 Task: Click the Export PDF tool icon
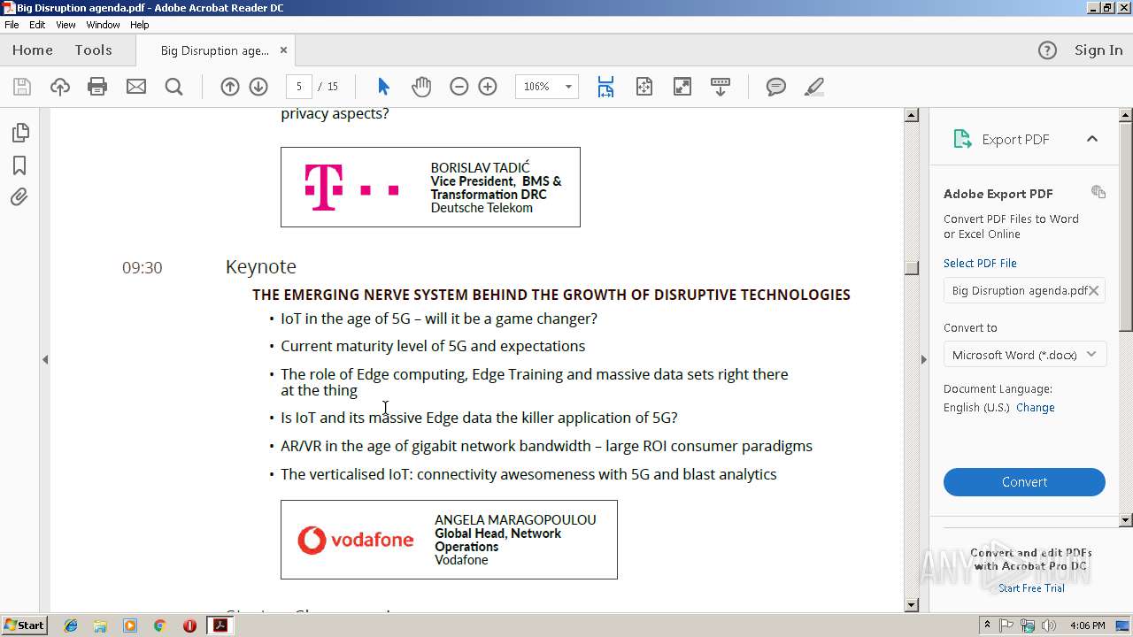962,139
